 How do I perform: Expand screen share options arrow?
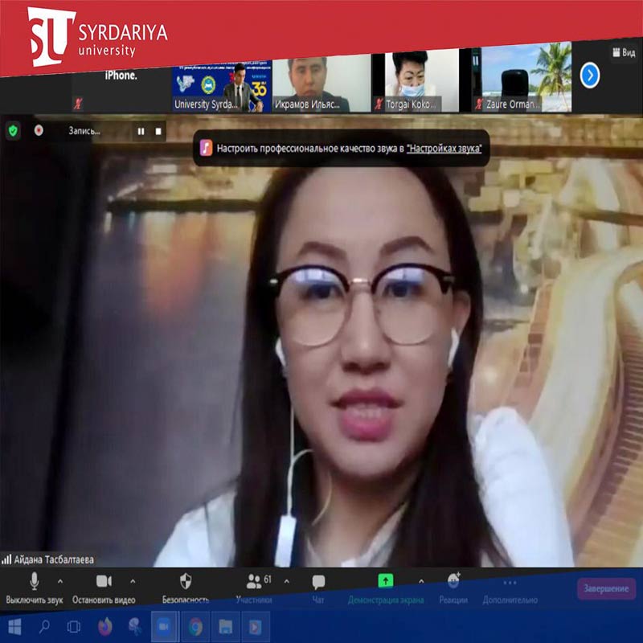pyautogui.click(x=420, y=580)
